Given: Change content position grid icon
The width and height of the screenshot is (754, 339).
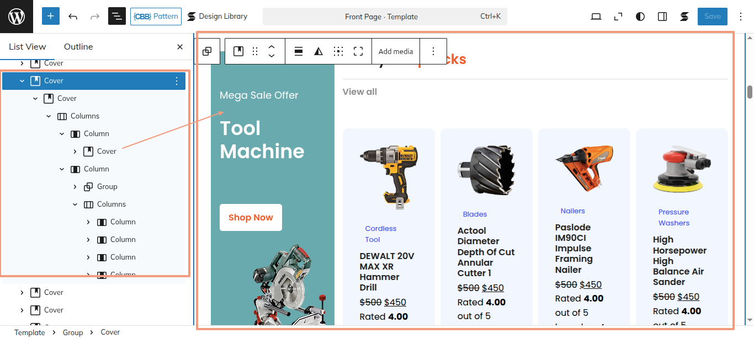Looking at the screenshot, I should [338, 51].
